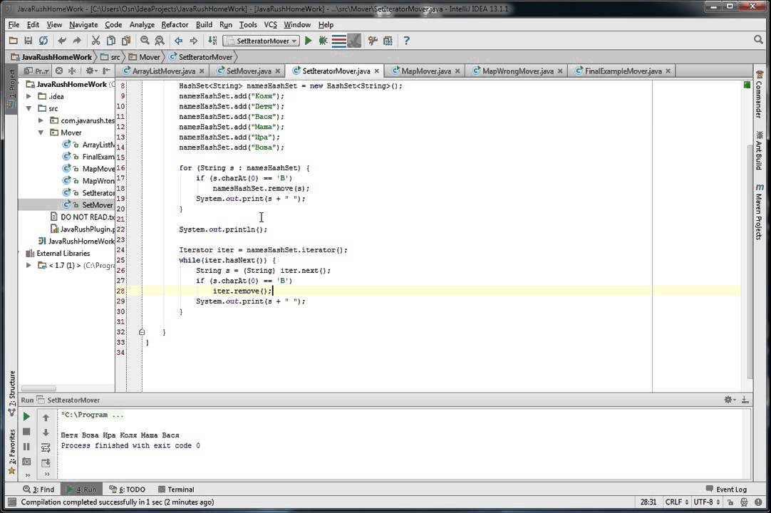Close the MapMover.java tab
Screen dimensions: 771x513
(457, 71)
